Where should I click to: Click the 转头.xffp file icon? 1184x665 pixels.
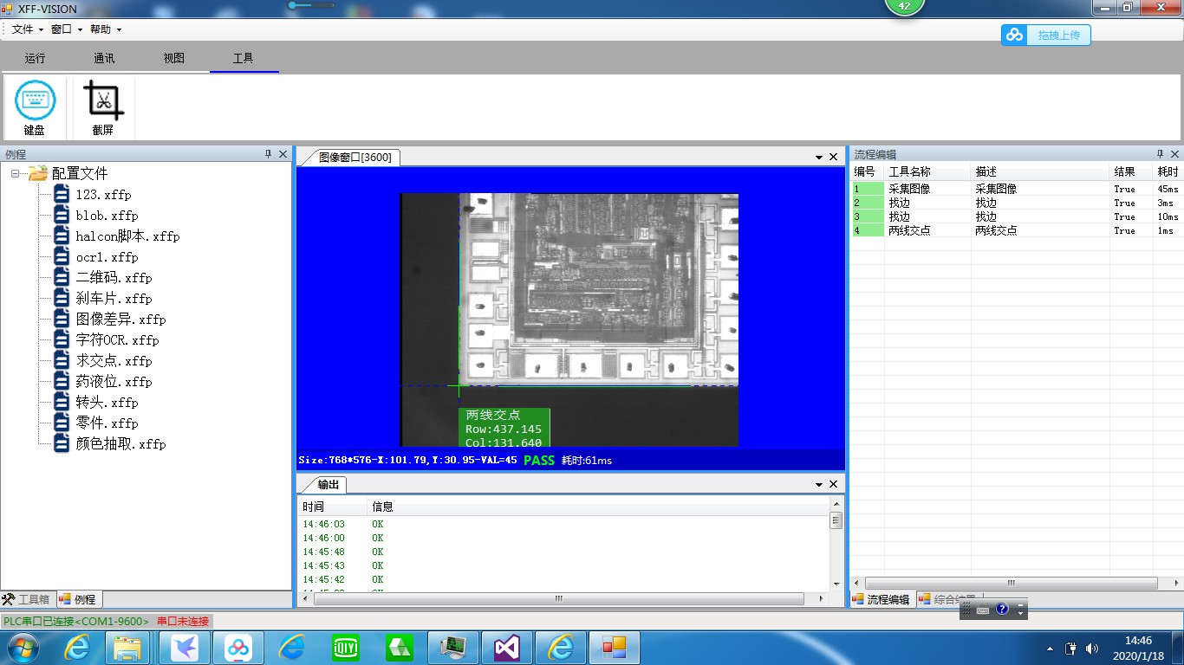(62, 402)
